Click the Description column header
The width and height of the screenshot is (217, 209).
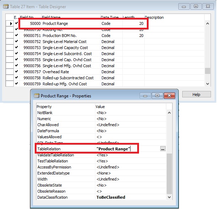coord(154,17)
